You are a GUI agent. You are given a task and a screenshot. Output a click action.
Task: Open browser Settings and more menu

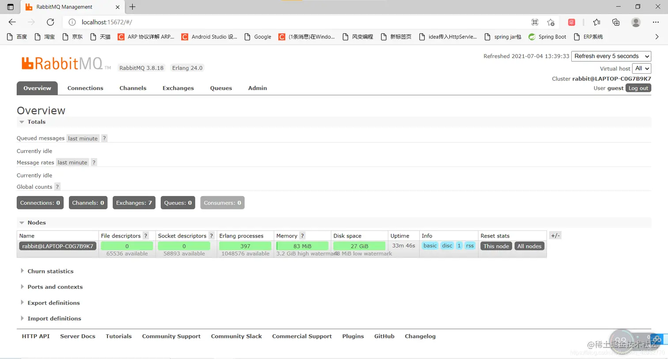pyautogui.click(x=656, y=22)
